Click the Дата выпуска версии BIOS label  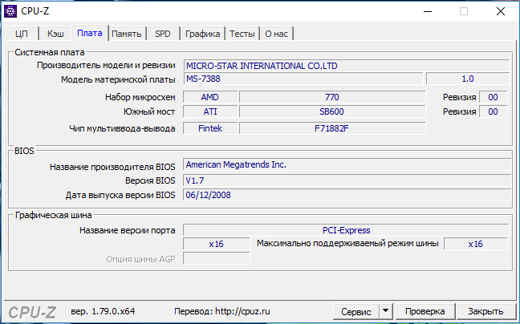click(120, 195)
